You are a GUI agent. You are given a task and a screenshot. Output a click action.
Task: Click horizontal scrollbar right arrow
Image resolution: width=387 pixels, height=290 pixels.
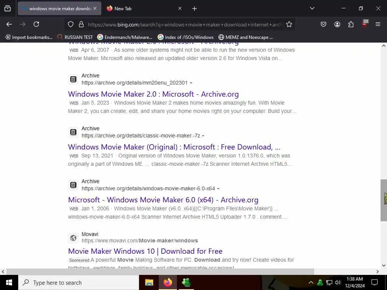[378, 271]
